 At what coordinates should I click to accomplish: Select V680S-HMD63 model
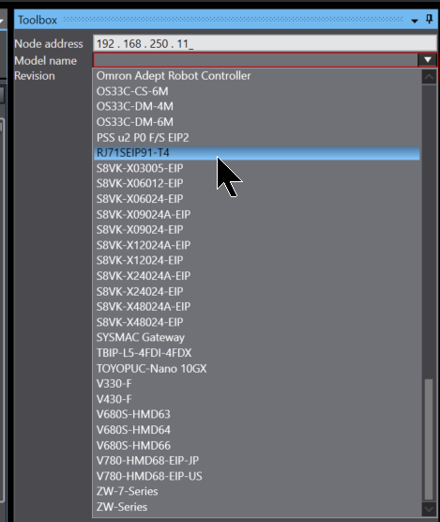257,414
